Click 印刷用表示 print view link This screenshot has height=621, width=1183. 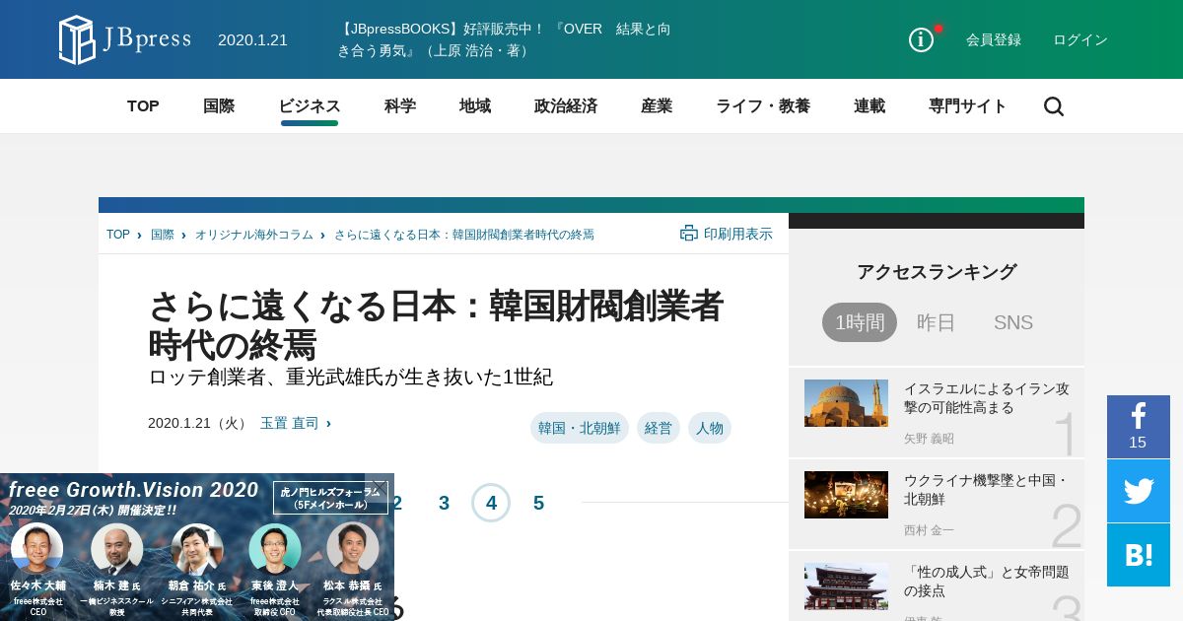pos(738,234)
